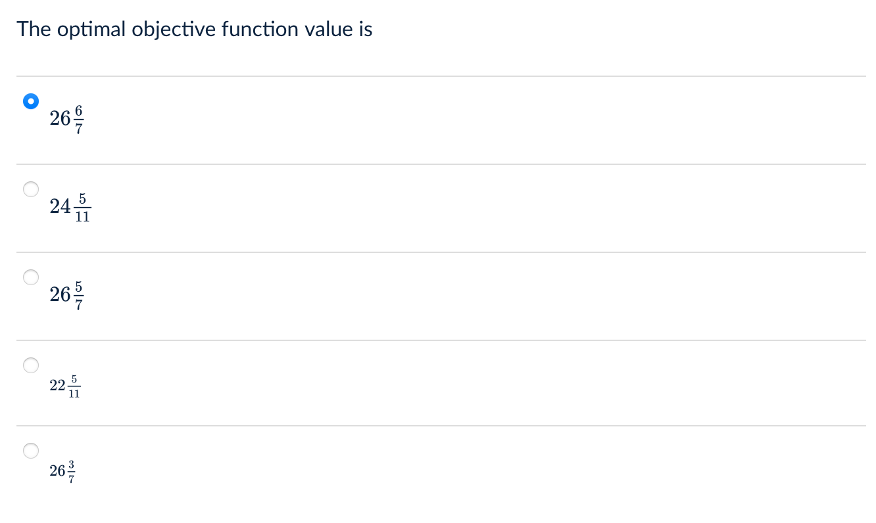The image size is (876, 523).
Task: Click the answer text 22 5/11
Action: coord(64,384)
